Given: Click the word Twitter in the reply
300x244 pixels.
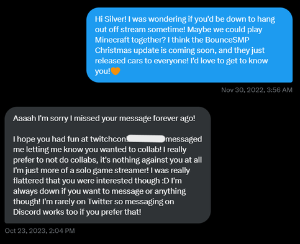Looking at the screenshot, I should click(x=101, y=202).
